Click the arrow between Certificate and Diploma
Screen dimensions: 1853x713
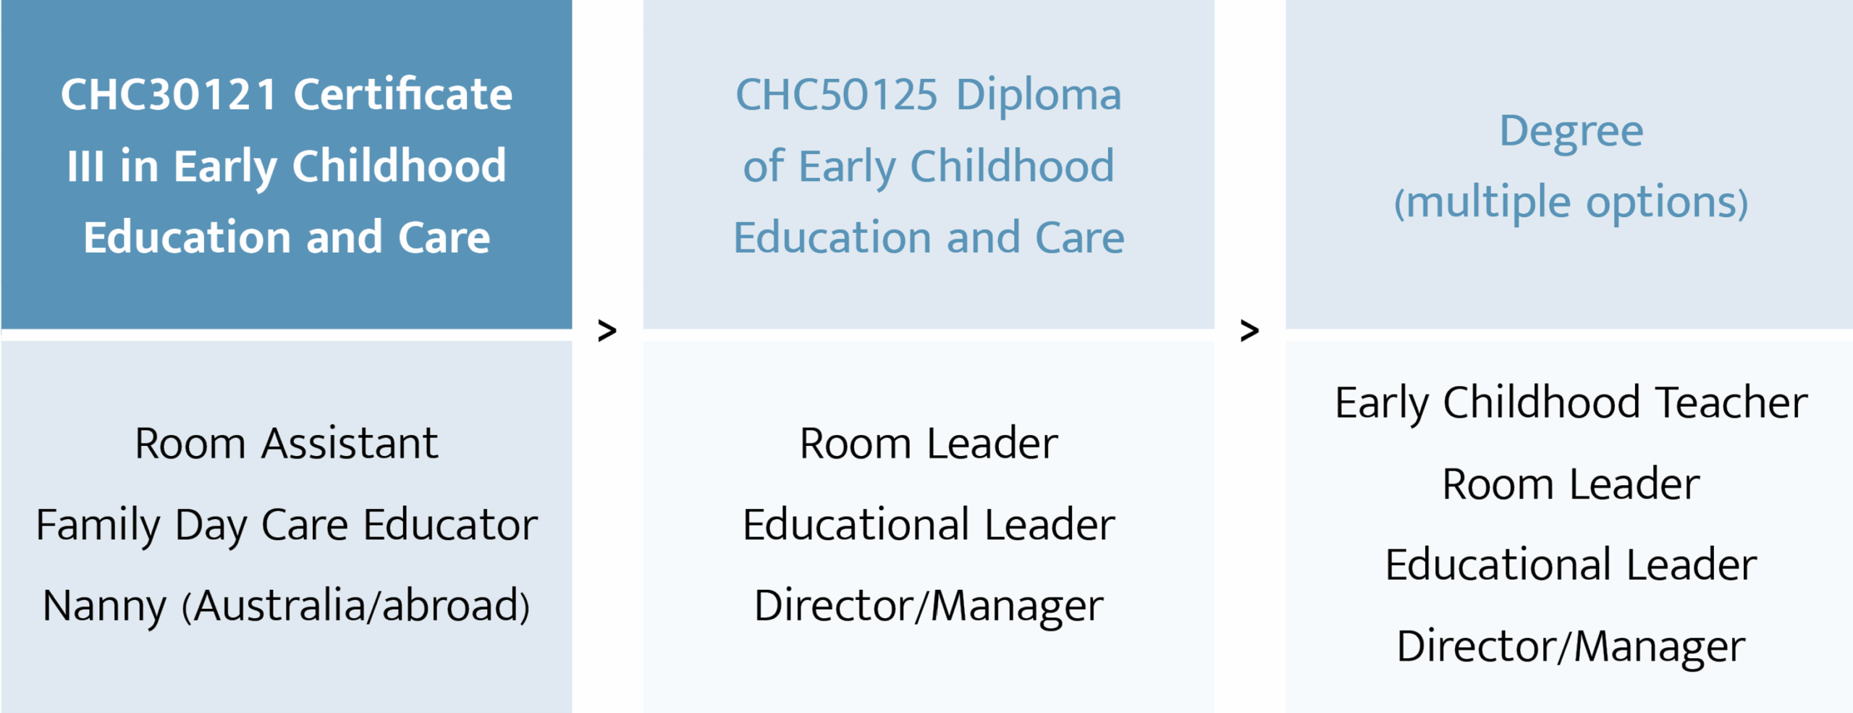pyautogui.click(x=607, y=331)
